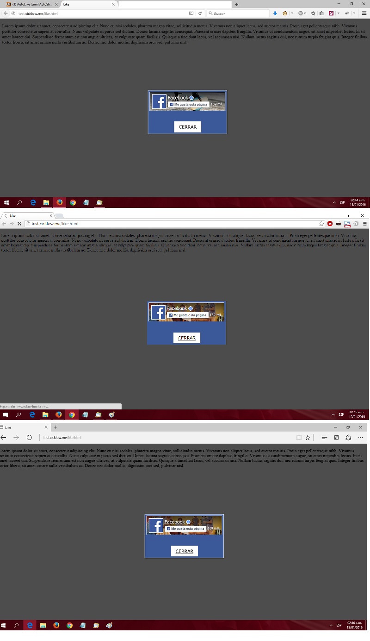Image resolution: width=370 pixels, height=641 pixels.
Task: Click Start button on taskbar below Firefox
Action: coord(6,202)
